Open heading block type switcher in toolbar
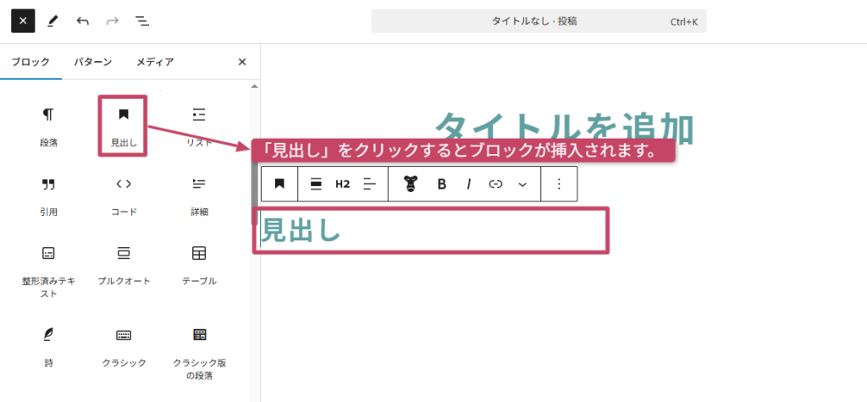 tap(279, 184)
